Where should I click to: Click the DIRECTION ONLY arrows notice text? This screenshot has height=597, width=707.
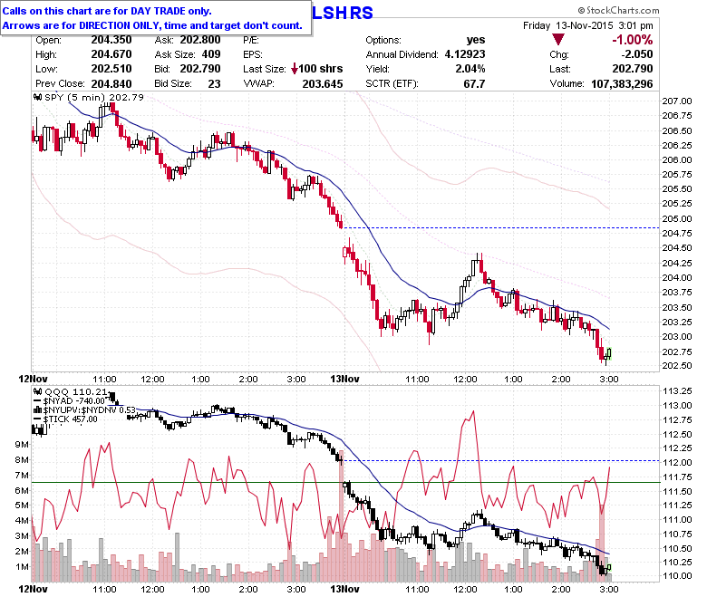pyautogui.click(x=152, y=25)
